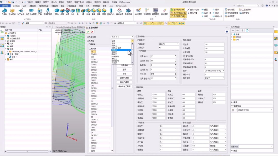The height and width of the screenshot is (156, 278).
Task: Open the 刀具库分类 TK-C Tool dropdown
Action: pos(122,37)
